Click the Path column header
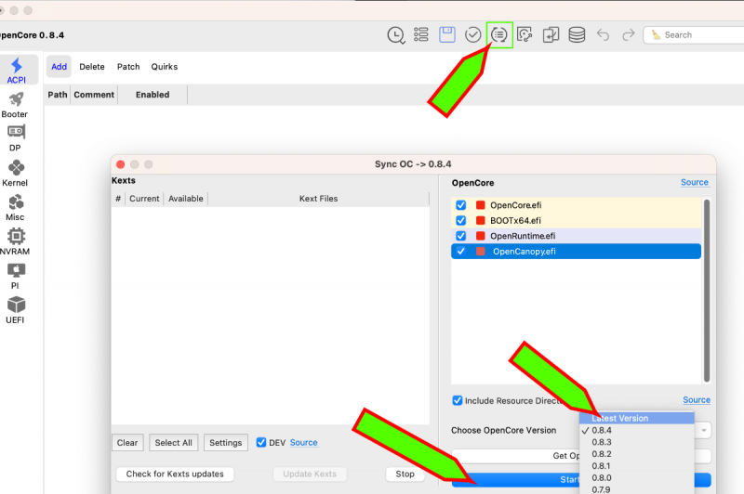Image resolution: width=744 pixels, height=494 pixels. click(x=57, y=95)
